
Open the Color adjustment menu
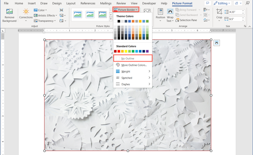click(x=40, y=10)
